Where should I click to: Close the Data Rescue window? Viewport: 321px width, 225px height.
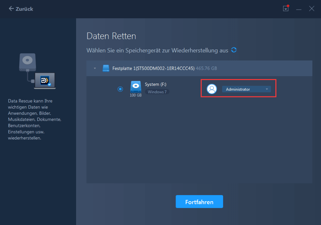pos(312,9)
